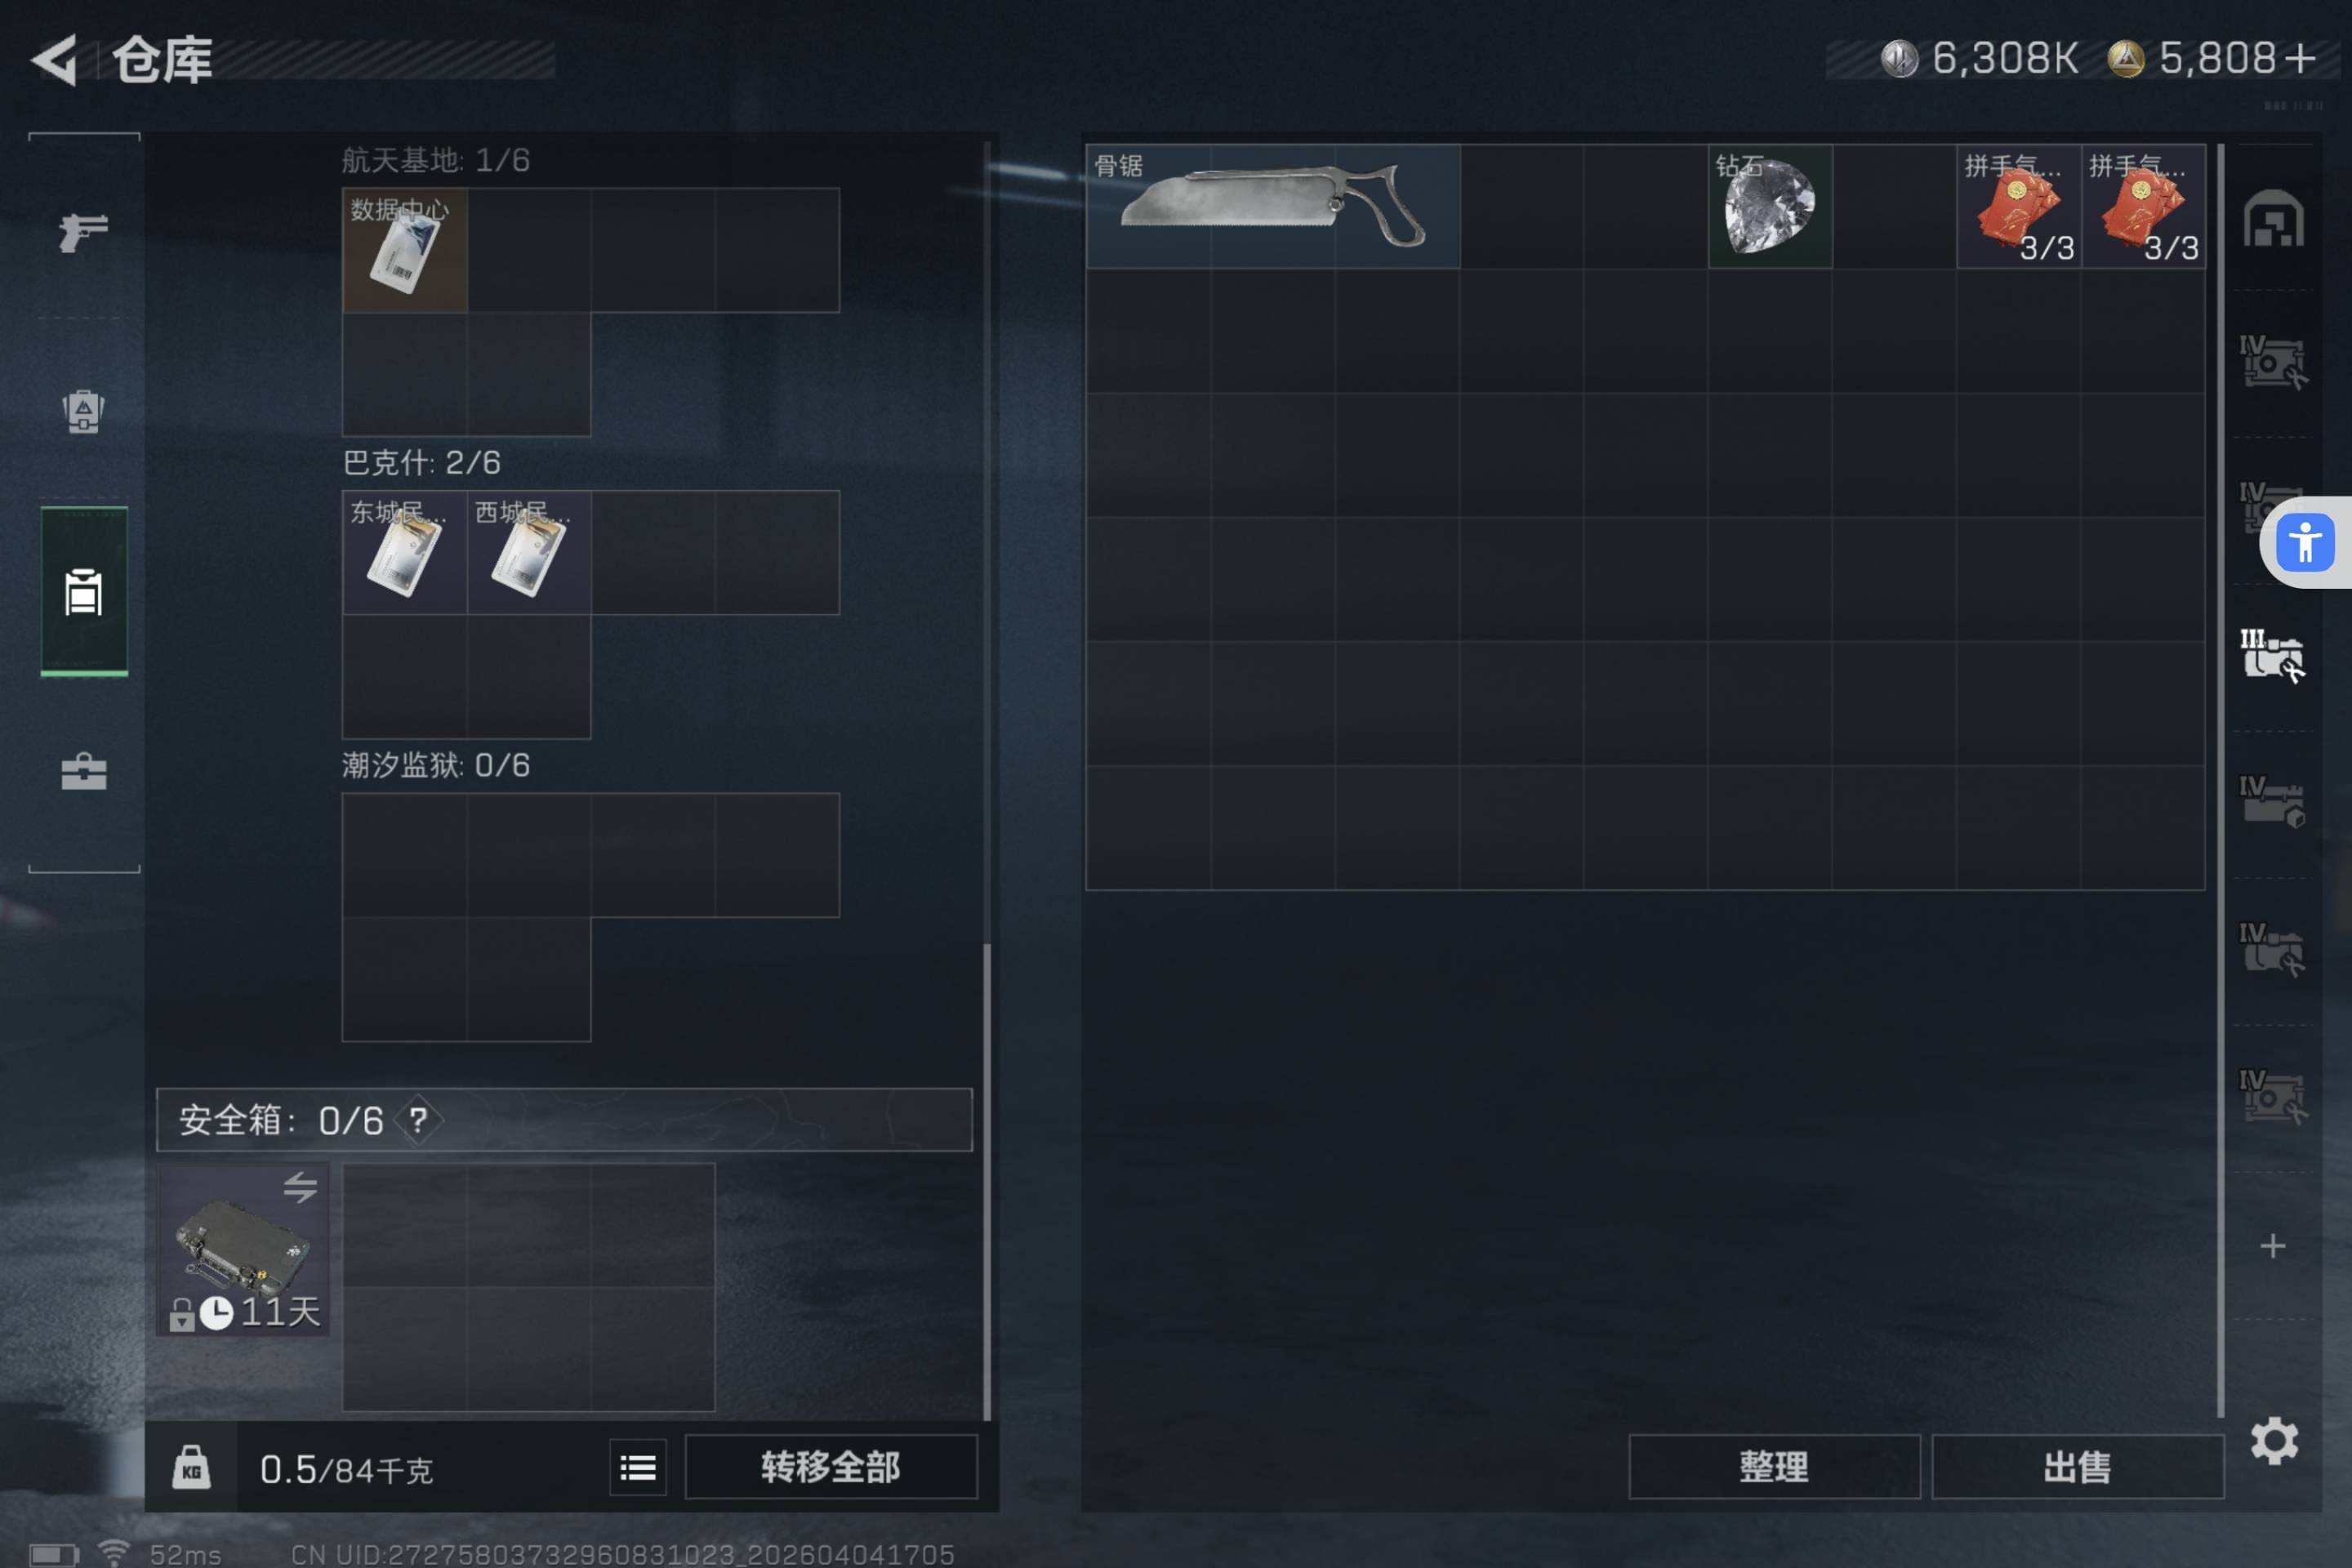Select the 骨锯 bone saw item
This screenshot has height=1568, width=2352.
click(x=1273, y=206)
